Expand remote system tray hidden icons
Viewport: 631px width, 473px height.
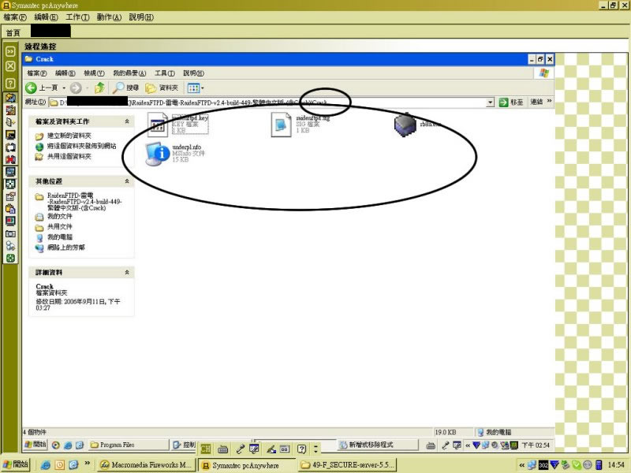tap(467, 445)
